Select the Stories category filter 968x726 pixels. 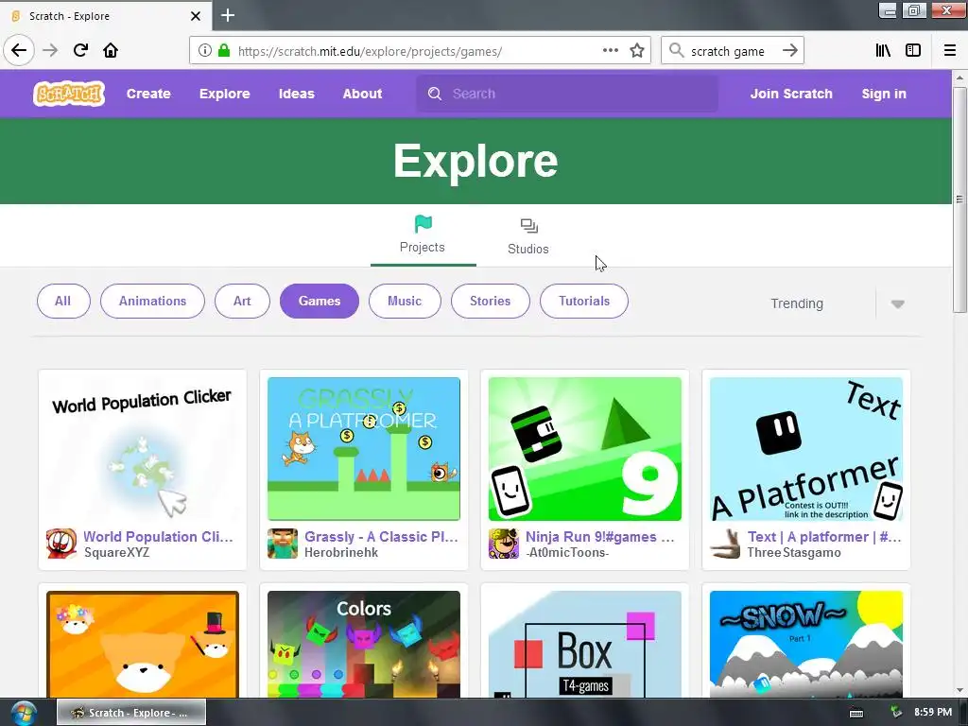pyautogui.click(x=491, y=302)
